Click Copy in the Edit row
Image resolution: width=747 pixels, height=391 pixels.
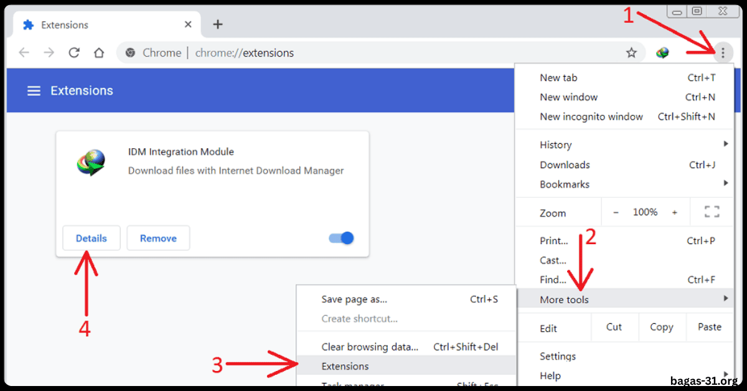[x=662, y=327]
